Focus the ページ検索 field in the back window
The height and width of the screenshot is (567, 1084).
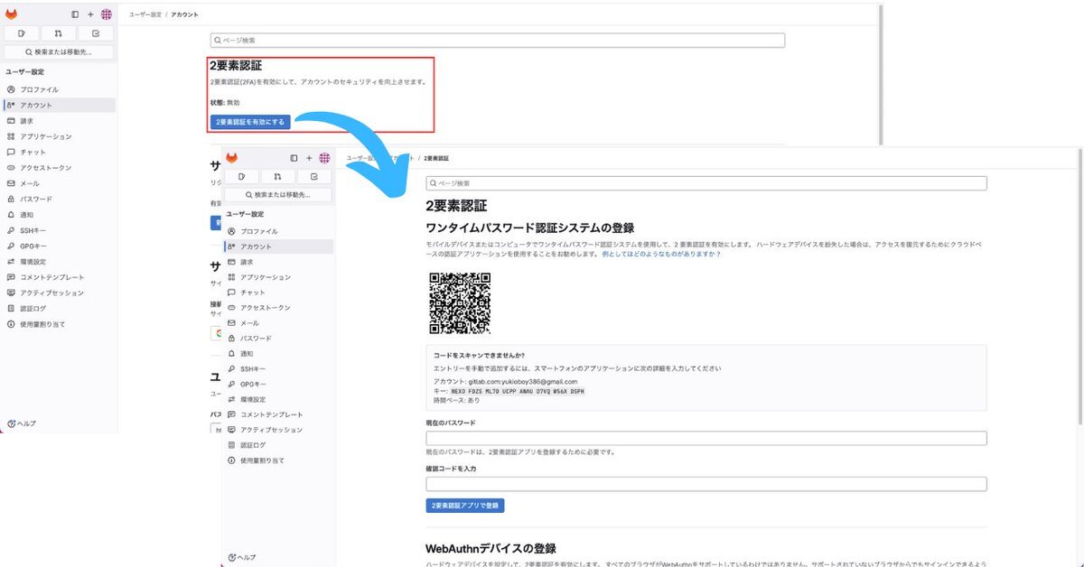pyautogui.click(x=498, y=41)
